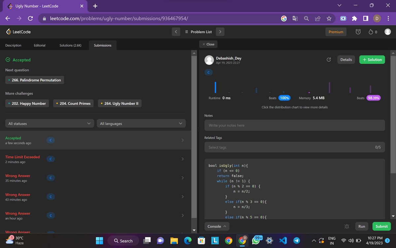The width and height of the screenshot is (396, 248).
Task: Open WhatsApp from the taskbar
Action: tap(256, 241)
